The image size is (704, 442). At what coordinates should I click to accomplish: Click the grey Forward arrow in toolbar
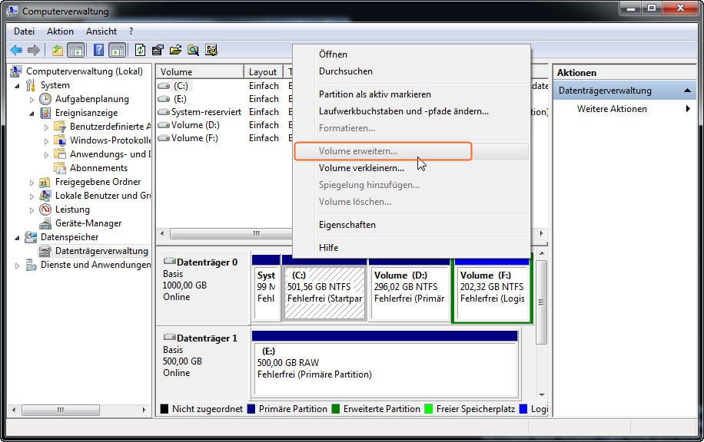tap(34, 50)
